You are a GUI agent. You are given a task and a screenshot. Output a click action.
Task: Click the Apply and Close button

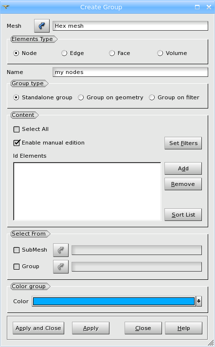pyautogui.click(x=38, y=328)
